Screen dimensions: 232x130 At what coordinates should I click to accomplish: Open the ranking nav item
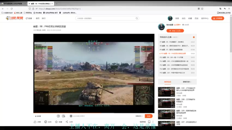43,18
